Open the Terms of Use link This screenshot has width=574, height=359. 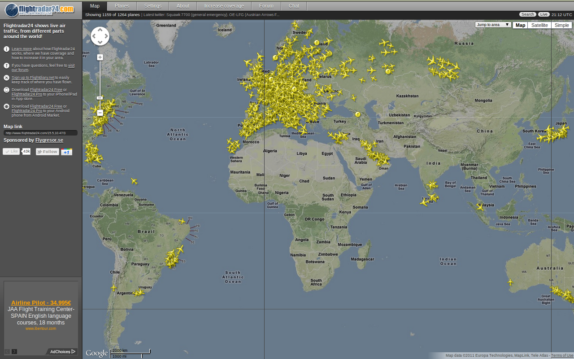[562, 355]
